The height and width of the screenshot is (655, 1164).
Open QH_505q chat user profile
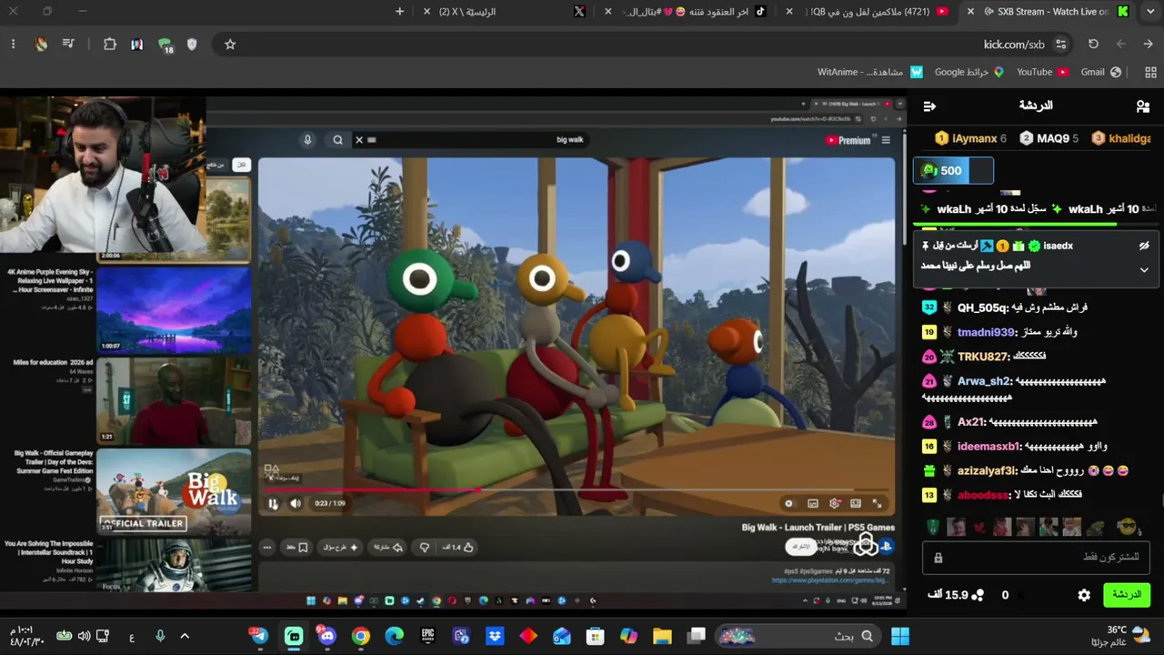pos(983,307)
